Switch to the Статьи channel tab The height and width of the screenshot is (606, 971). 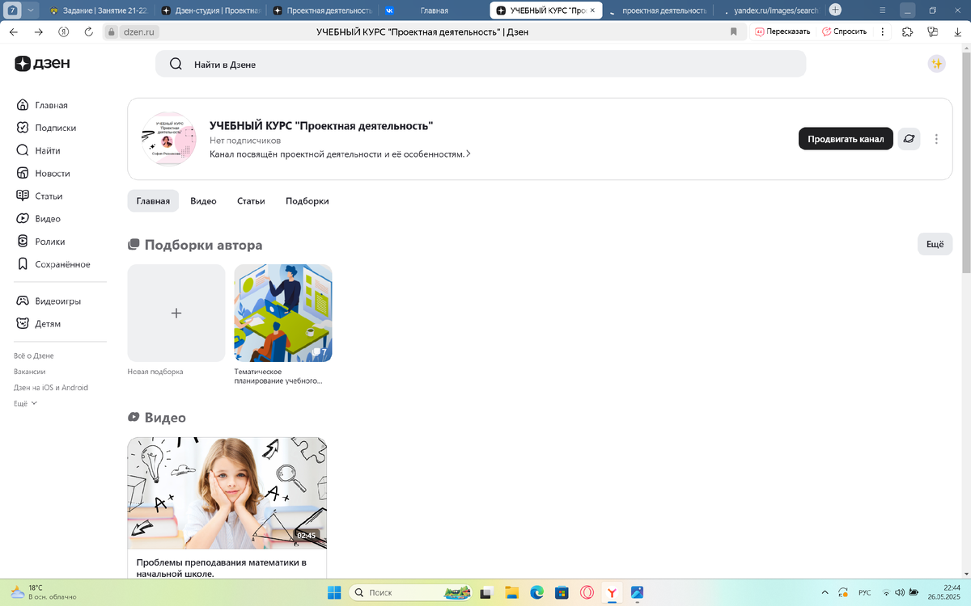coord(251,200)
